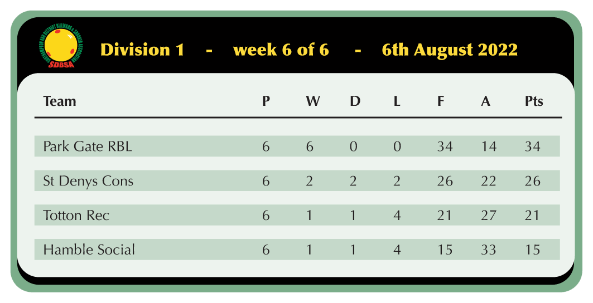The width and height of the screenshot is (593, 303).
Task: Click the SDBSA yellow ball logo
Action: 60,46
